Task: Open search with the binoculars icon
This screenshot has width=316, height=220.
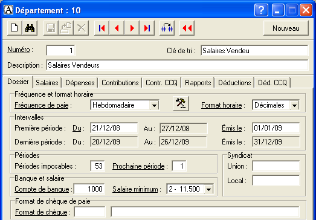Action: (30, 28)
